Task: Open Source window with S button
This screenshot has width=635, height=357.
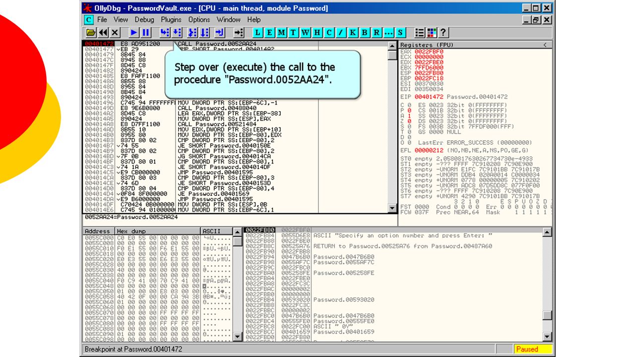Action: [401, 33]
